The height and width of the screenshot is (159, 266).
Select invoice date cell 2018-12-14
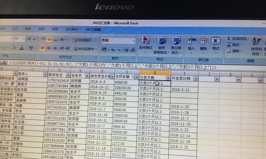tap(183, 135)
